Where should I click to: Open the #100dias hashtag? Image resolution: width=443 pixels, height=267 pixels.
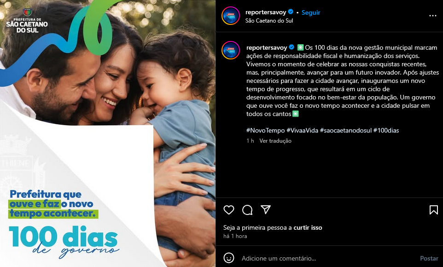coord(386,130)
